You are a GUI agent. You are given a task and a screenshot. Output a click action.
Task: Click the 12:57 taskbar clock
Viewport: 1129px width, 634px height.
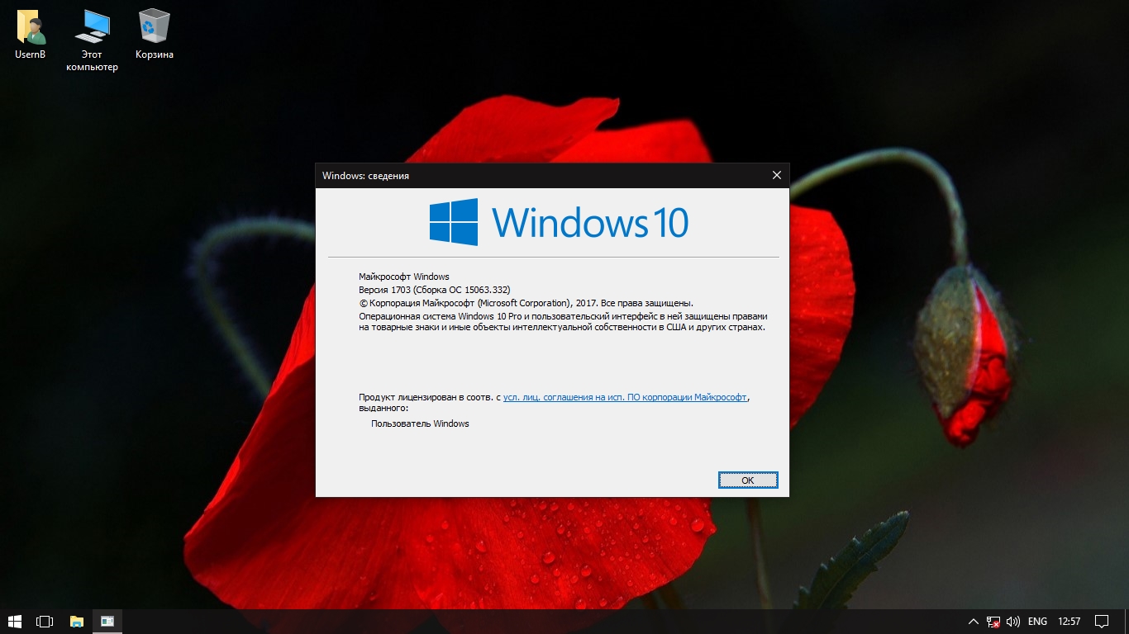[x=1069, y=621]
